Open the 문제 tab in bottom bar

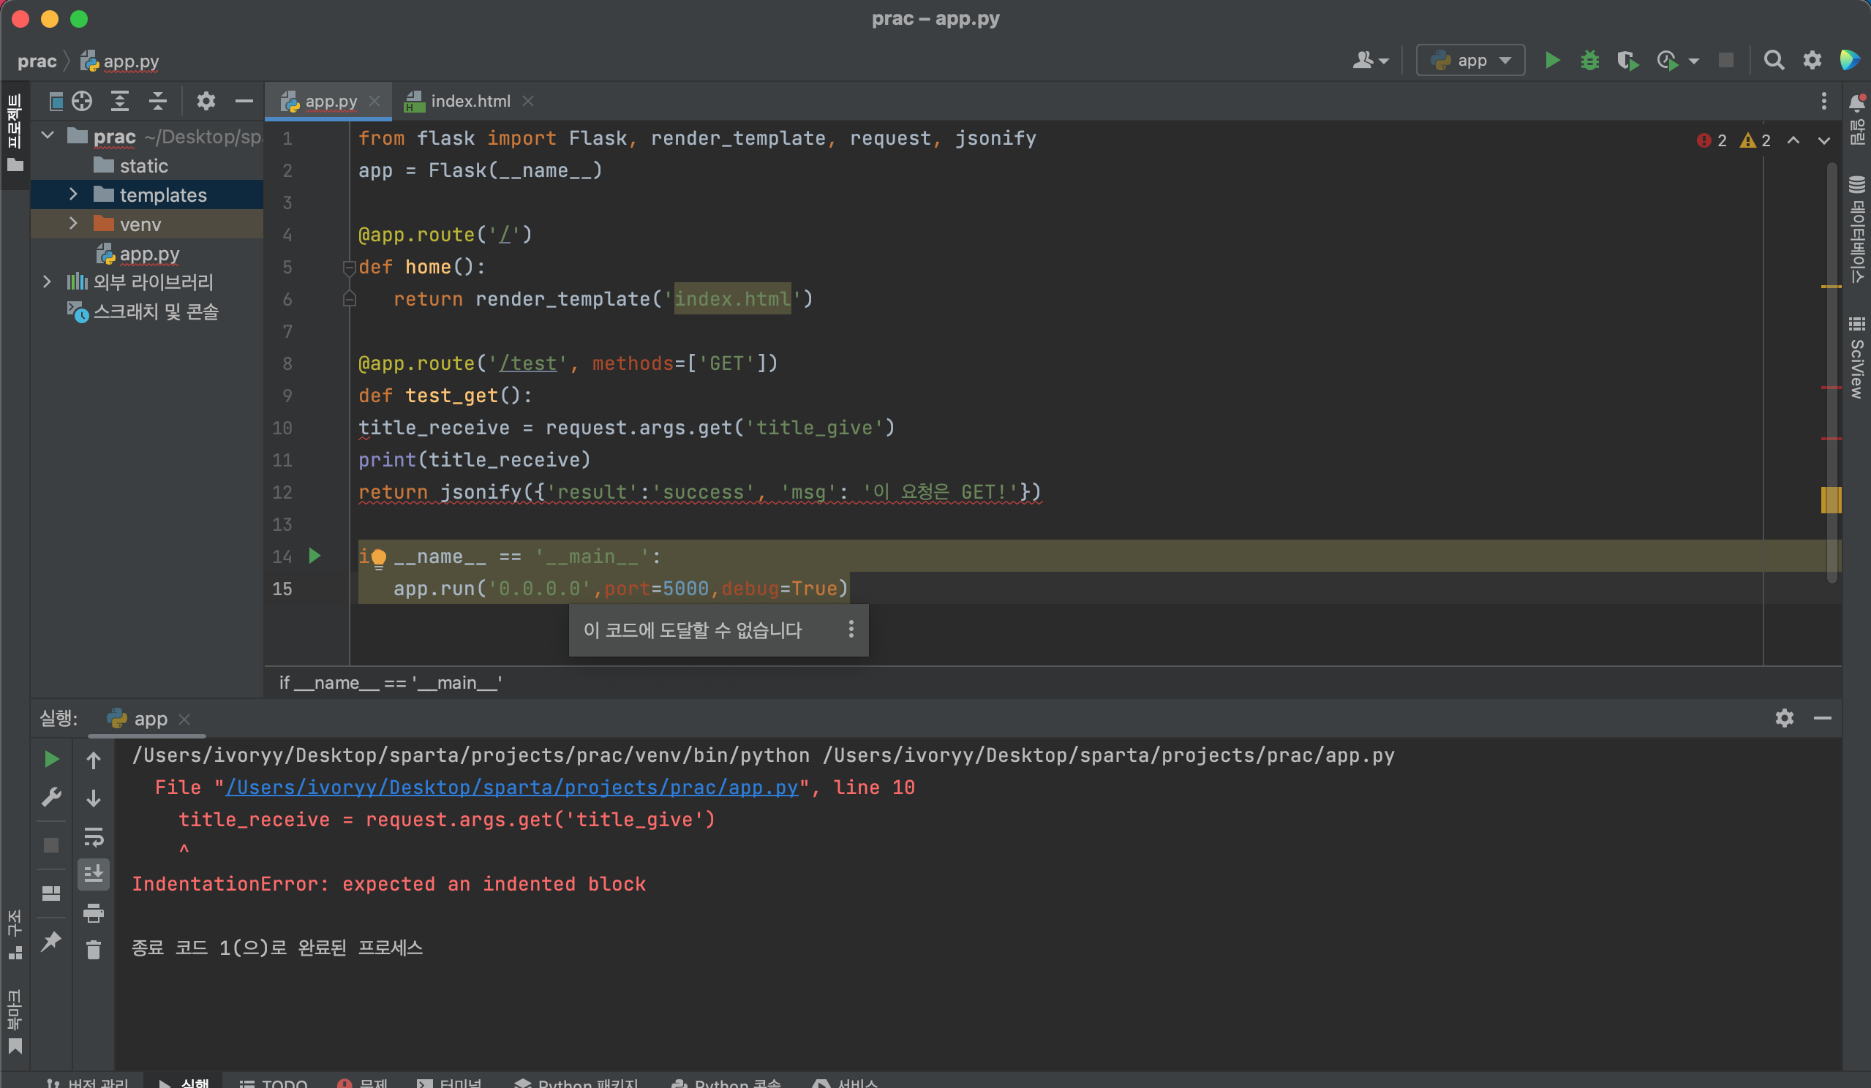[363, 1082]
